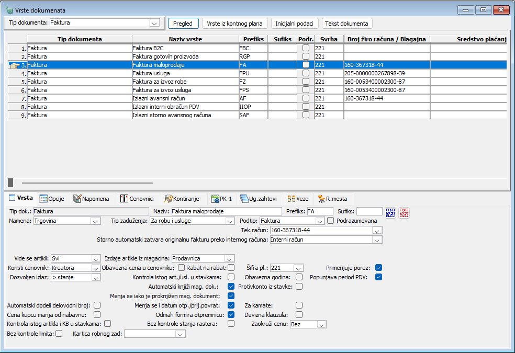This screenshot has height=353, width=515.
Task: Enable Automatski dodeli delovodni broj checkbox
Action: (x=97, y=305)
